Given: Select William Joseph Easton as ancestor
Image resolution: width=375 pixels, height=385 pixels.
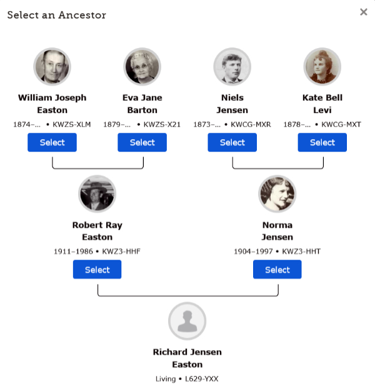Looking at the screenshot, I should point(52,142).
